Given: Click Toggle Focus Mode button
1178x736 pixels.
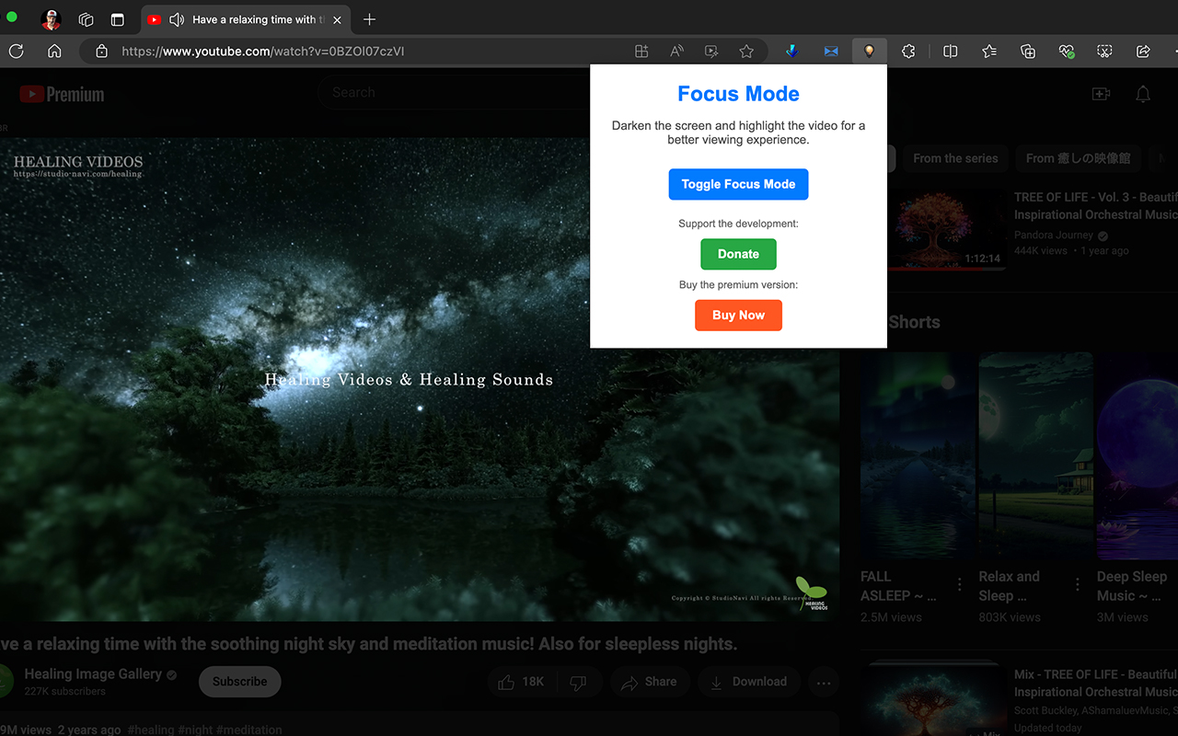Looking at the screenshot, I should (x=738, y=184).
